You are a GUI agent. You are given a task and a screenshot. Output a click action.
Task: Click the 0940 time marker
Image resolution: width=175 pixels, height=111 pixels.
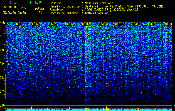point(169,24)
